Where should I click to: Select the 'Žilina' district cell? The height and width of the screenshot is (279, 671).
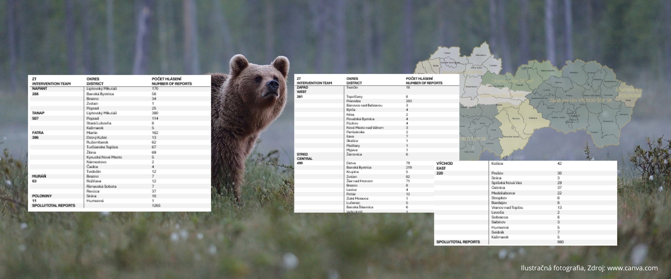(x=91, y=152)
